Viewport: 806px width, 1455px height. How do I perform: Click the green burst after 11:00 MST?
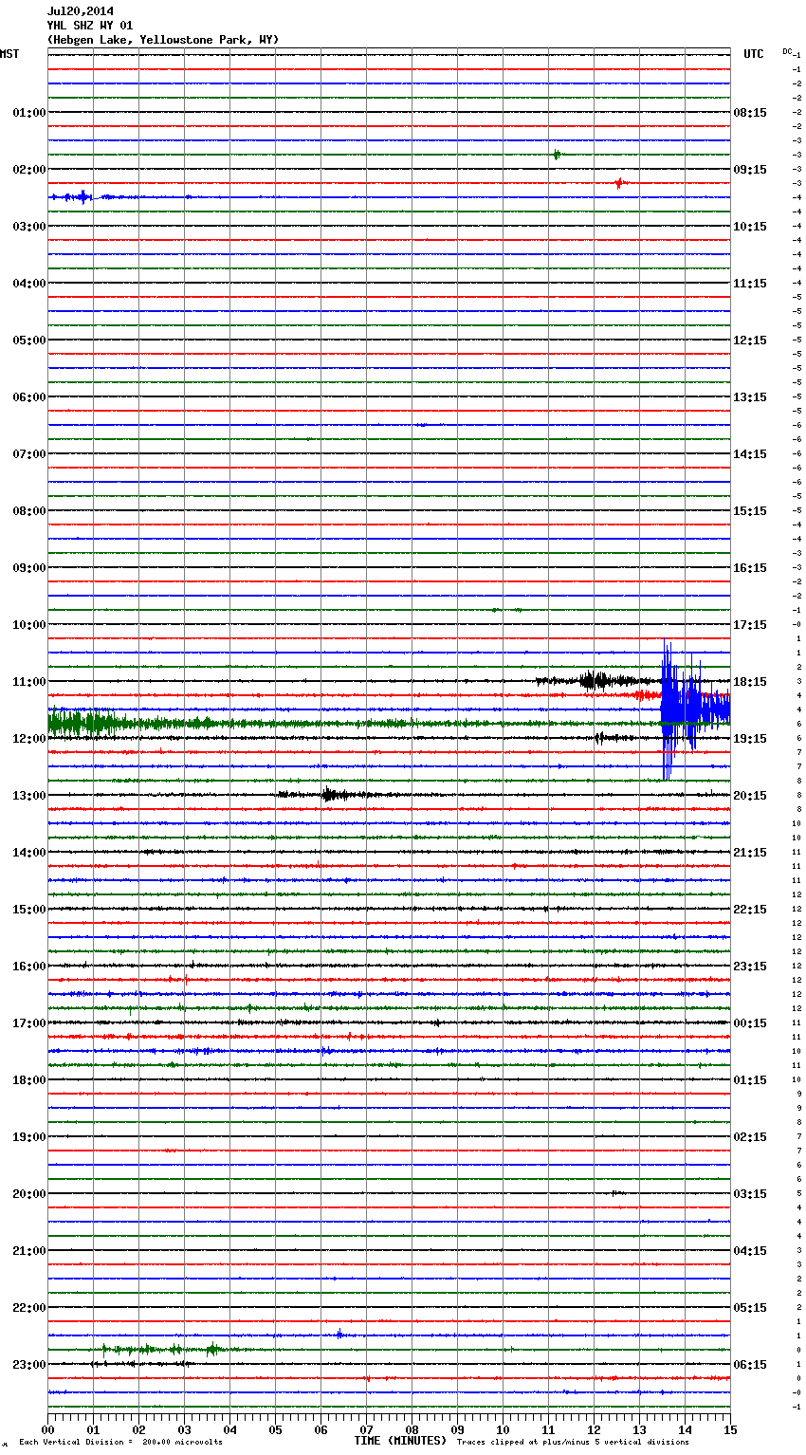(x=85, y=724)
